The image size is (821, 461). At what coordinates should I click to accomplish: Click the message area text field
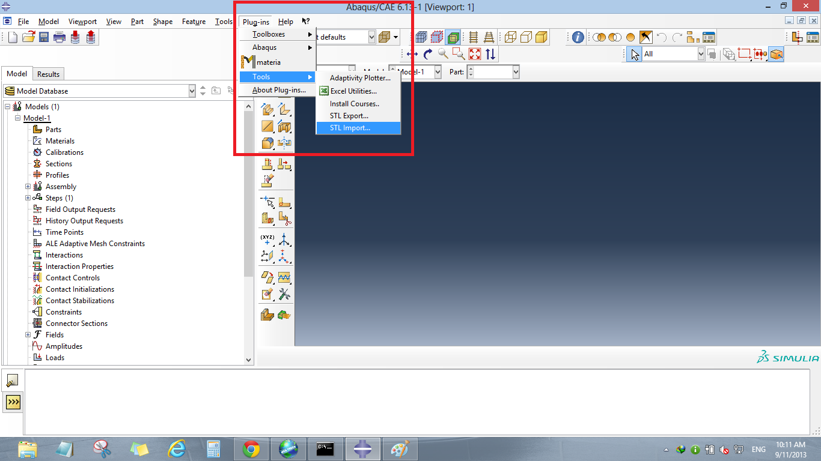[416, 402]
